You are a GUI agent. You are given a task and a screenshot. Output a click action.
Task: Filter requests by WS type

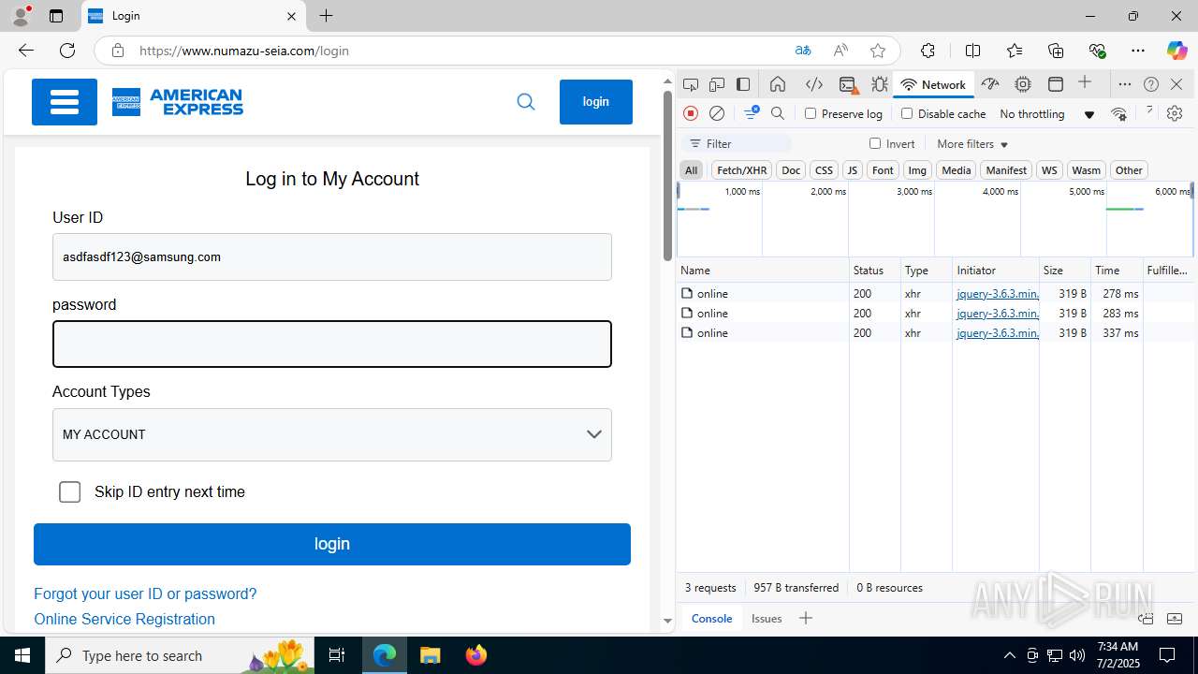[1049, 170]
